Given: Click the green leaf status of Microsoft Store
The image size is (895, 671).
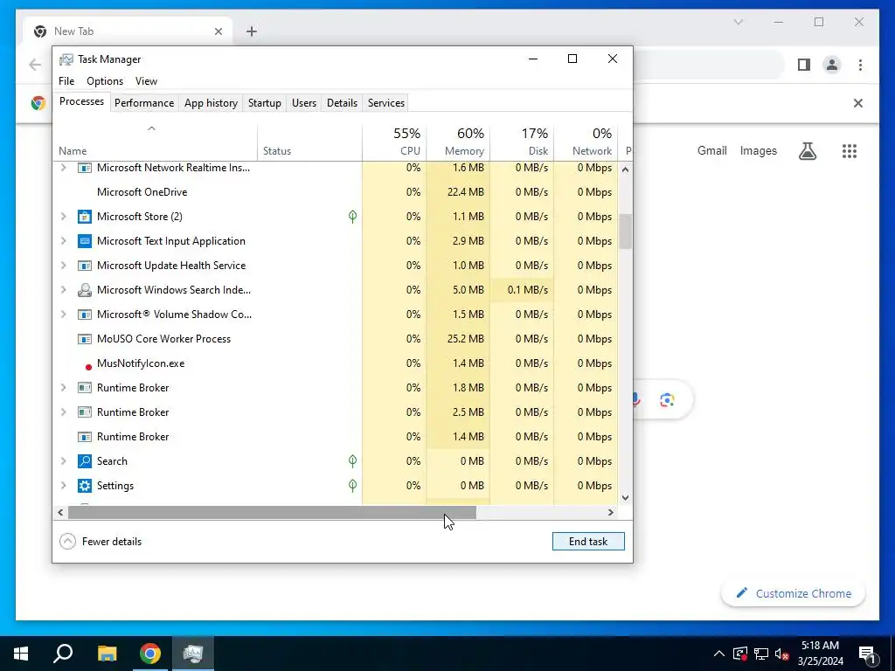Looking at the screenshot, I should click(x=353, y=217).
